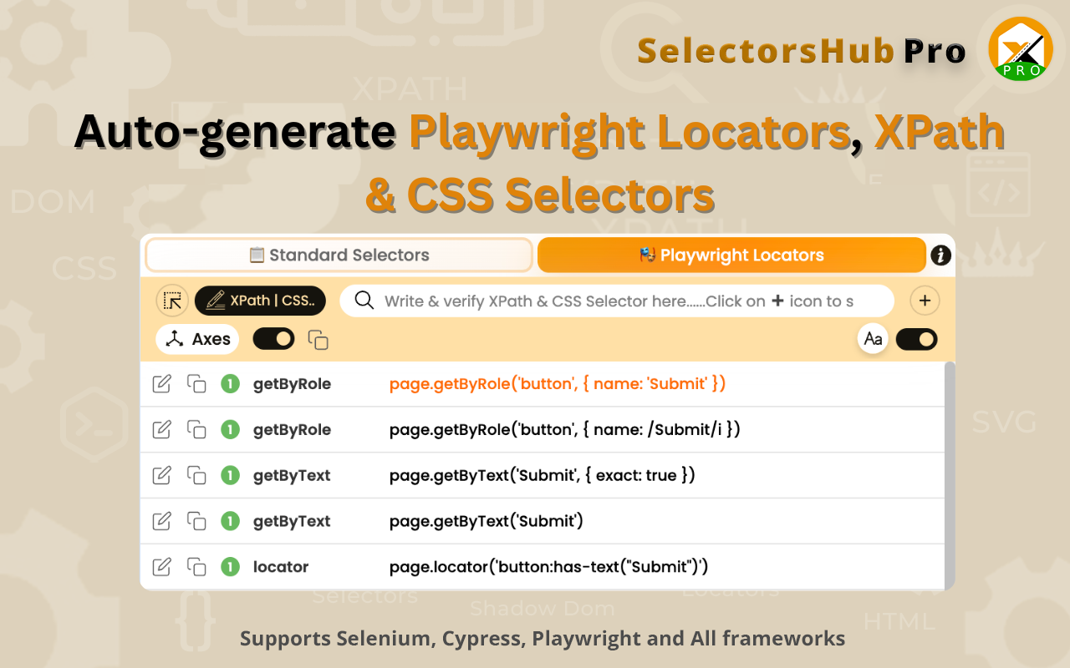Click the green match count badge on getByText
Viewport: 1070px width, 668px height.
[x=230, y=475]
